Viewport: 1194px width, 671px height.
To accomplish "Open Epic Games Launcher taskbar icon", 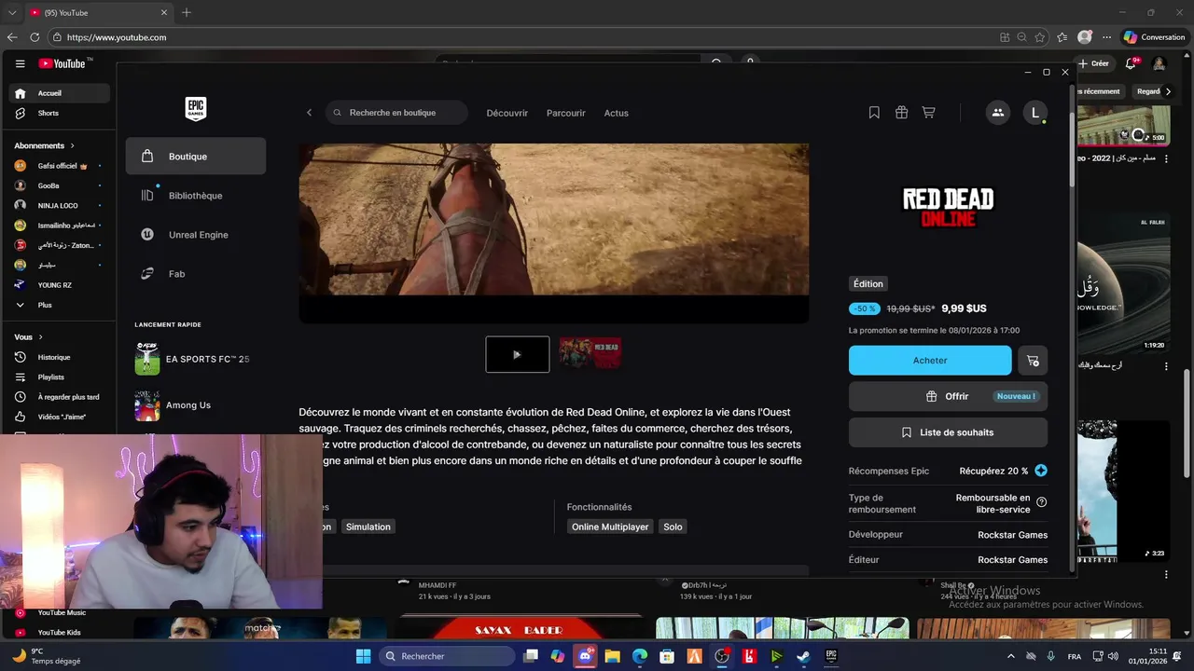I will pos(831,656).
